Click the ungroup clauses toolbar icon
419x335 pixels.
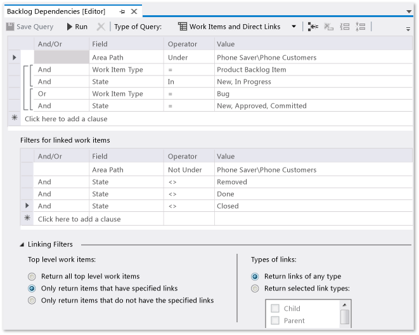pos(360,27)
